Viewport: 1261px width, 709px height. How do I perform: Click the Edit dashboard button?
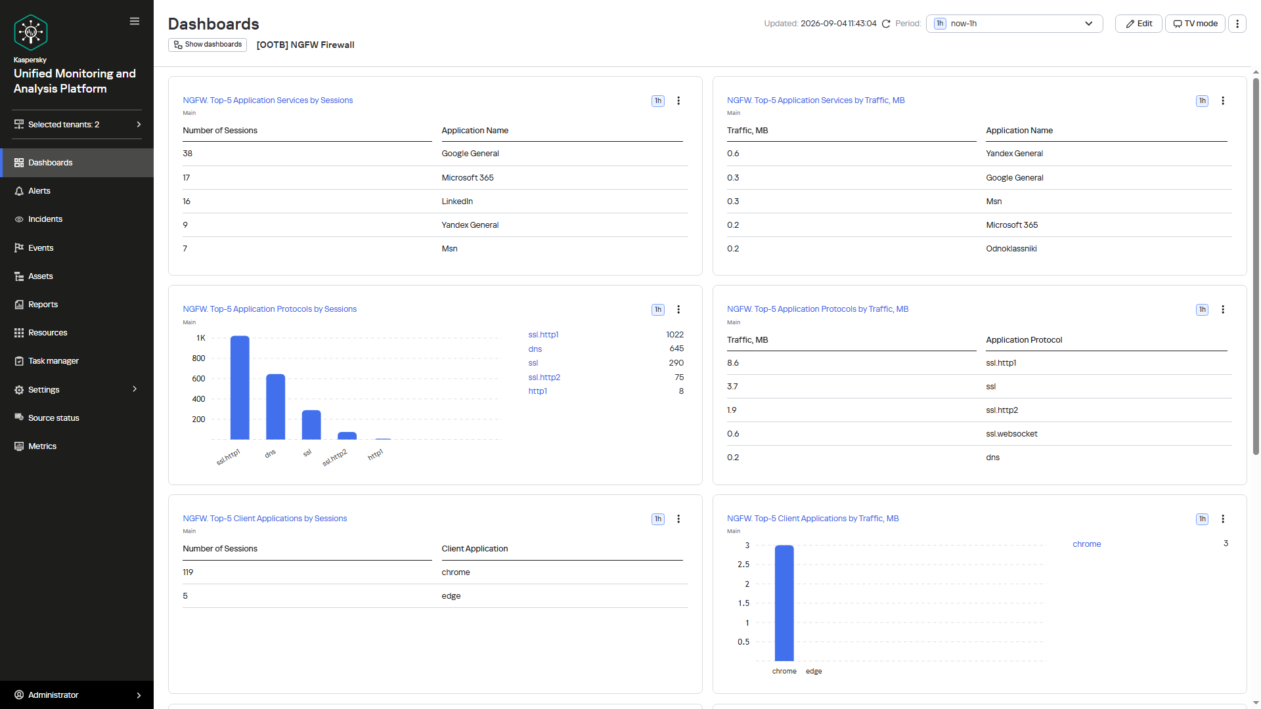tap(1139, 24)
